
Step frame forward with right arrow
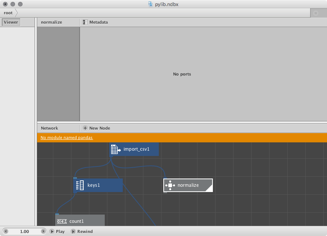pos(43,231)
